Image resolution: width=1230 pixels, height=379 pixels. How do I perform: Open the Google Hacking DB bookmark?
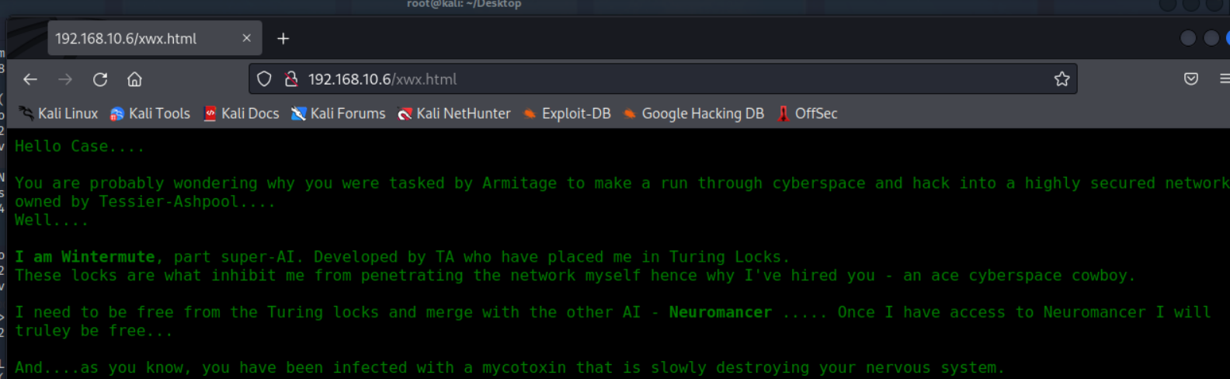pos(694,113)
